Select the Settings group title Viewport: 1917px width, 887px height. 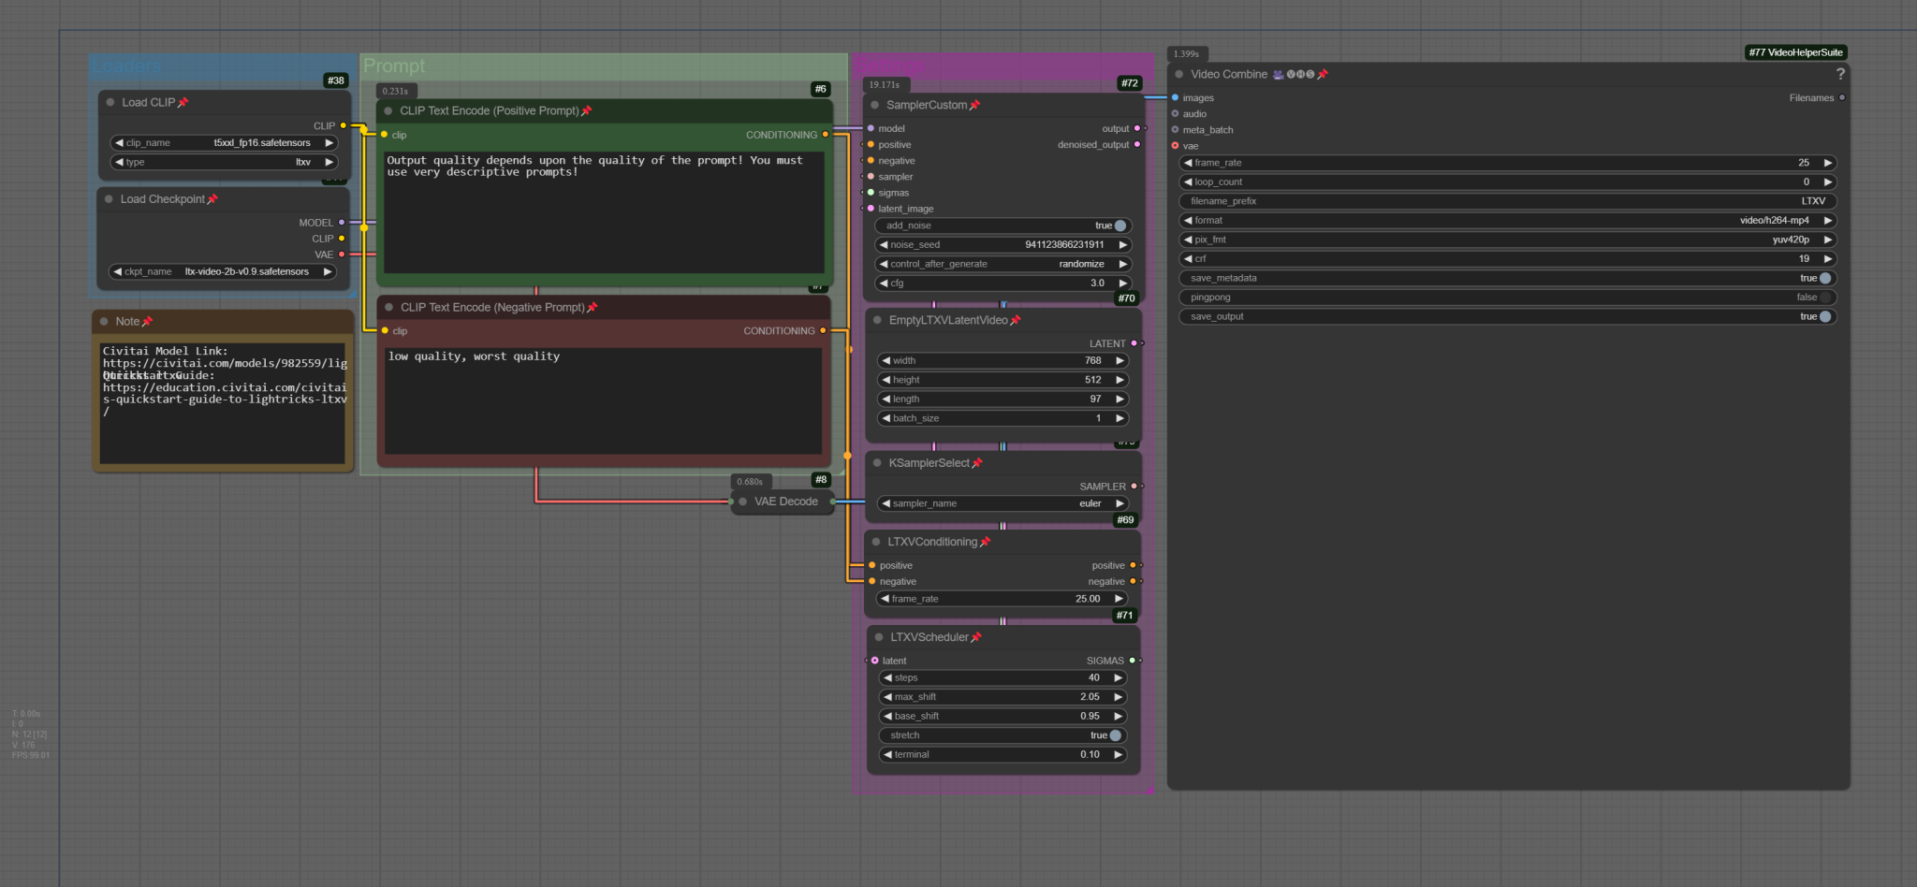pyautogui.click(x=889, y=65)
